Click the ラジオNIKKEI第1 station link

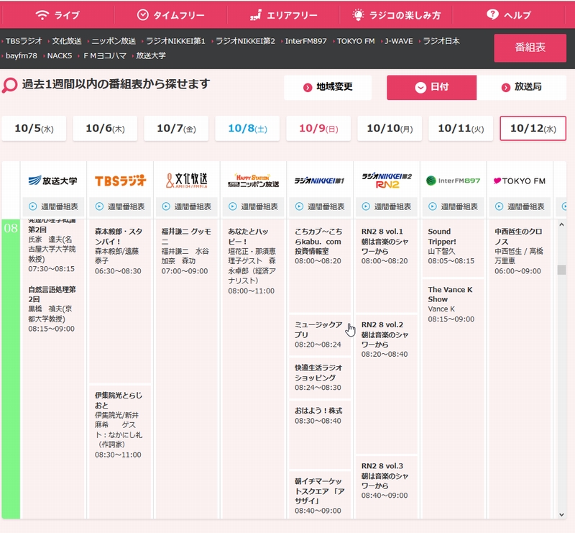175,41
